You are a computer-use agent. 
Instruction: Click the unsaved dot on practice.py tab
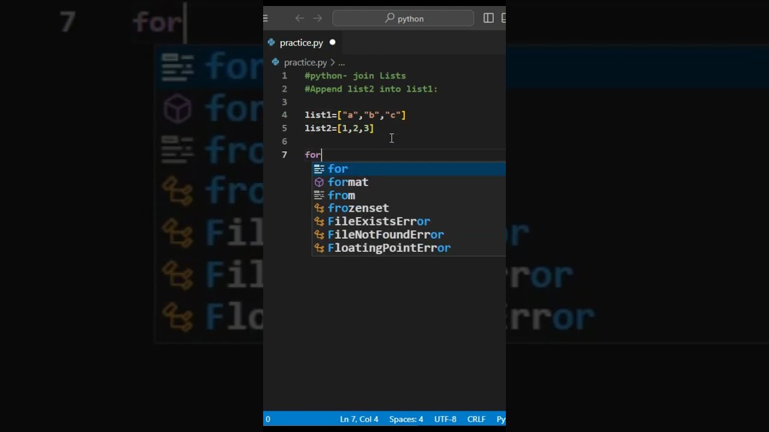pyautogui.click(x=332, y=43)
